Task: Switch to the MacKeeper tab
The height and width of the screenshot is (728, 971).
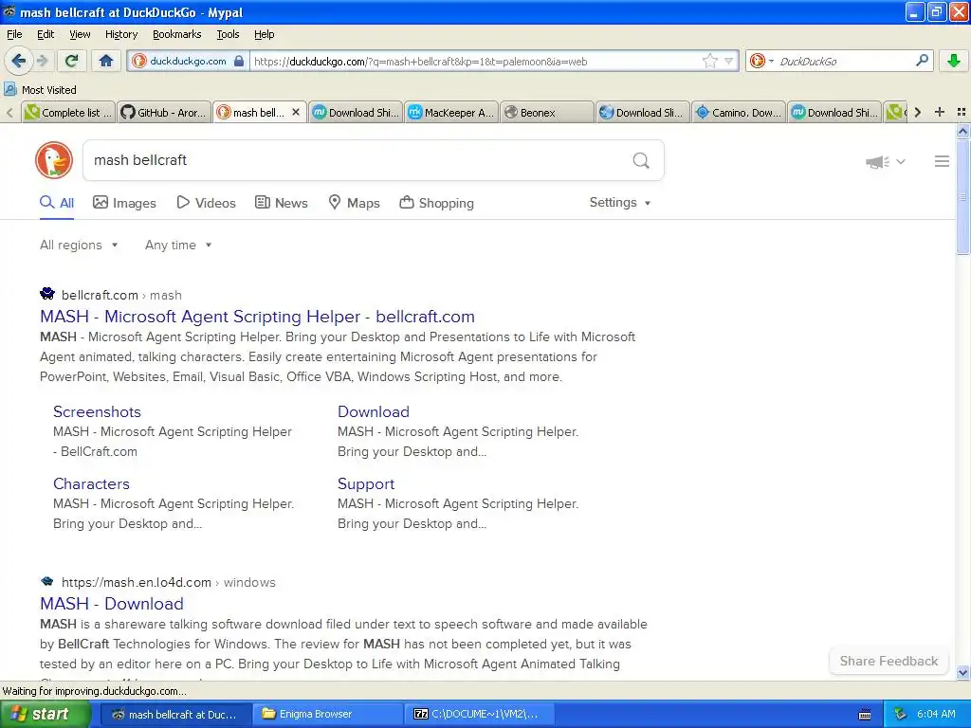Action: [450, 113]
